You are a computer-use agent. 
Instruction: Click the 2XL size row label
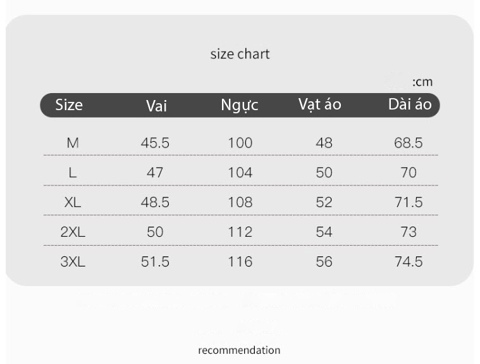(73, 232)
